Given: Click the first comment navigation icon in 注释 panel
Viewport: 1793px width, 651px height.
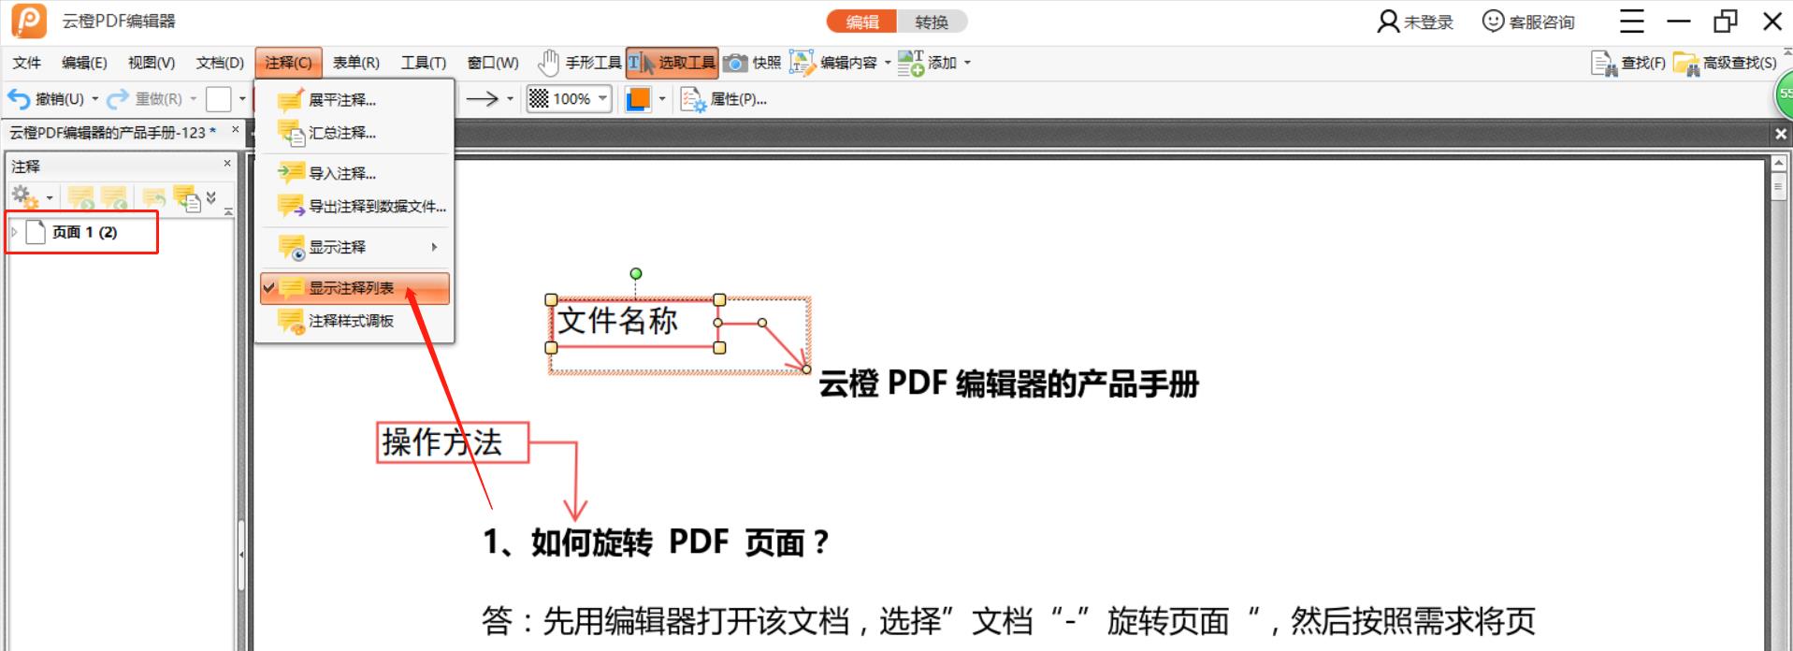Looking at the screenshot, I should 81,197.
